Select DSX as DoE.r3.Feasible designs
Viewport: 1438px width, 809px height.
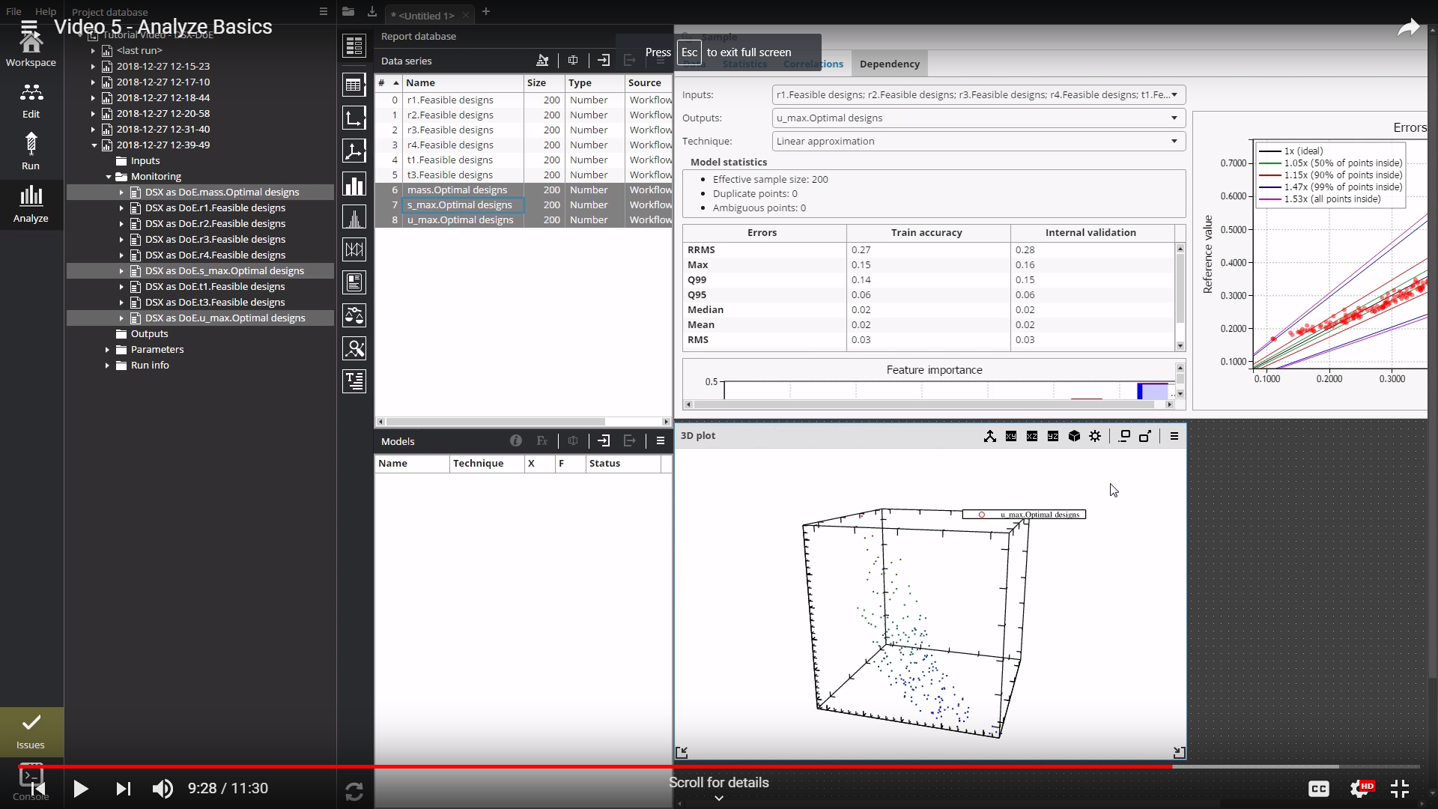201,239
